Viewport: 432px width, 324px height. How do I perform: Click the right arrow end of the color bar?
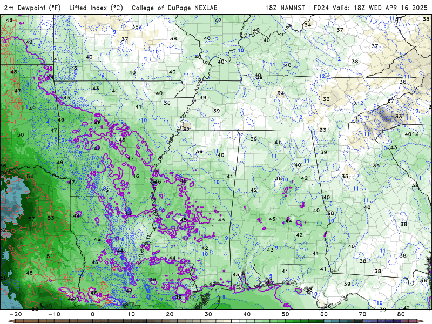[421, 321]
